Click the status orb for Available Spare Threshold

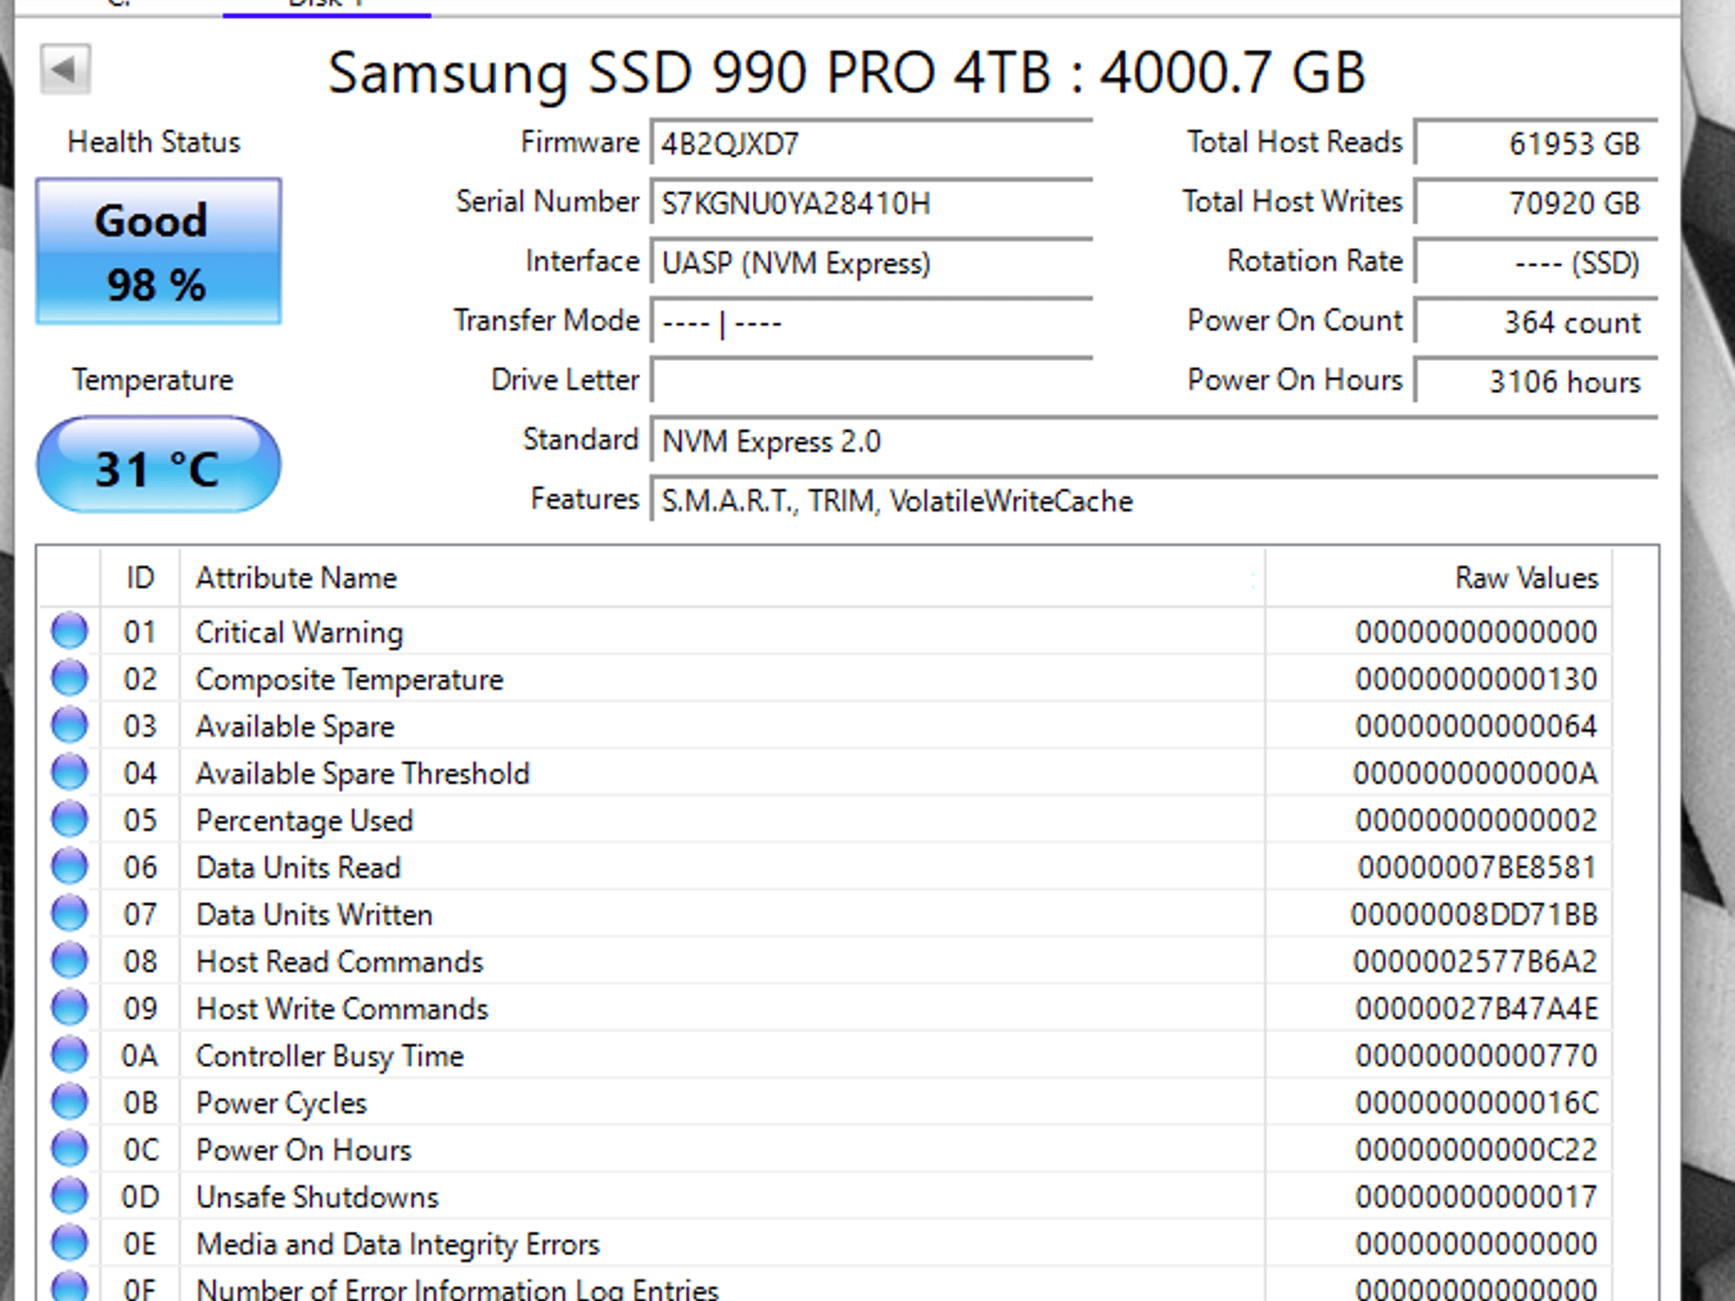[69, 773]
